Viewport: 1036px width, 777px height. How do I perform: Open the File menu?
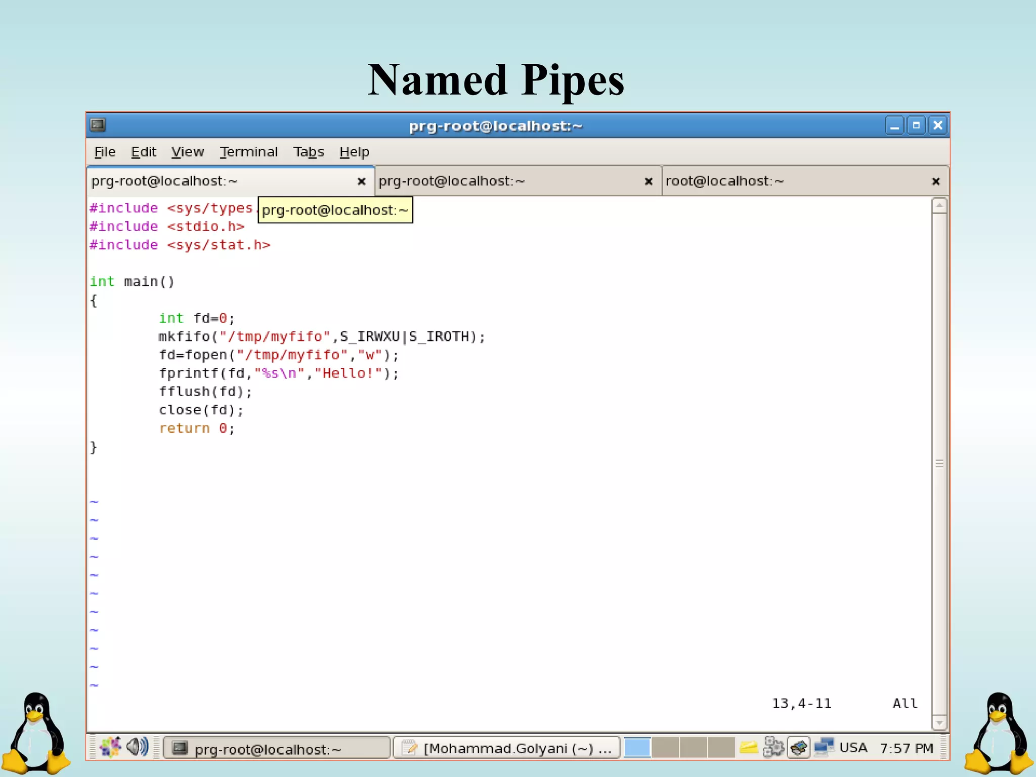[105, 152]
